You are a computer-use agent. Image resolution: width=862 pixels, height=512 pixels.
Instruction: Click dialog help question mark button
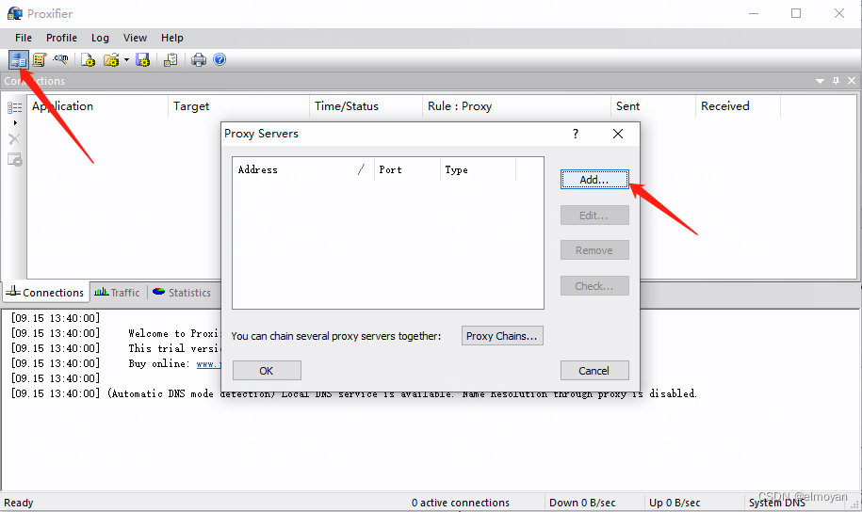click(x=575, y=134)
